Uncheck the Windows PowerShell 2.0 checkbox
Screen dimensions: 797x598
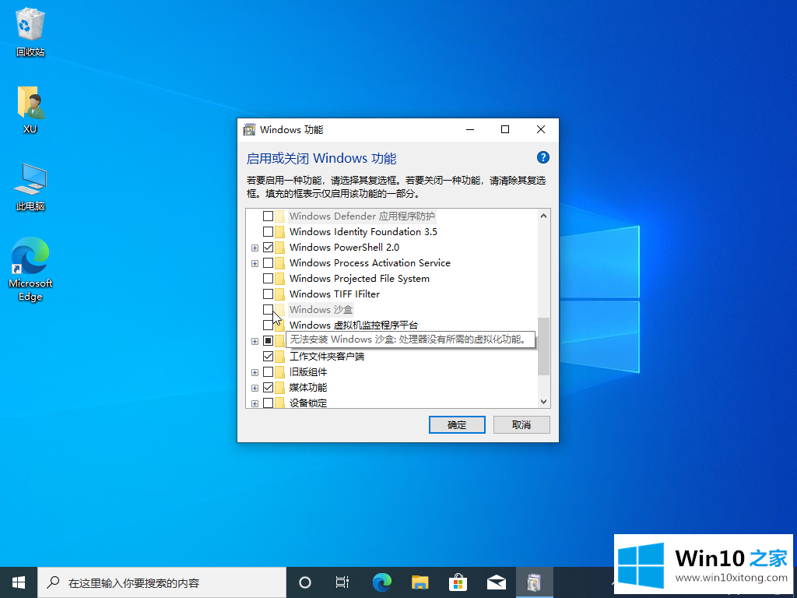[268, 248]
